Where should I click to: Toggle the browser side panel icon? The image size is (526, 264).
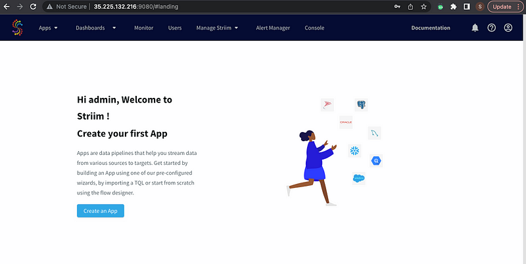coord(467,7)
